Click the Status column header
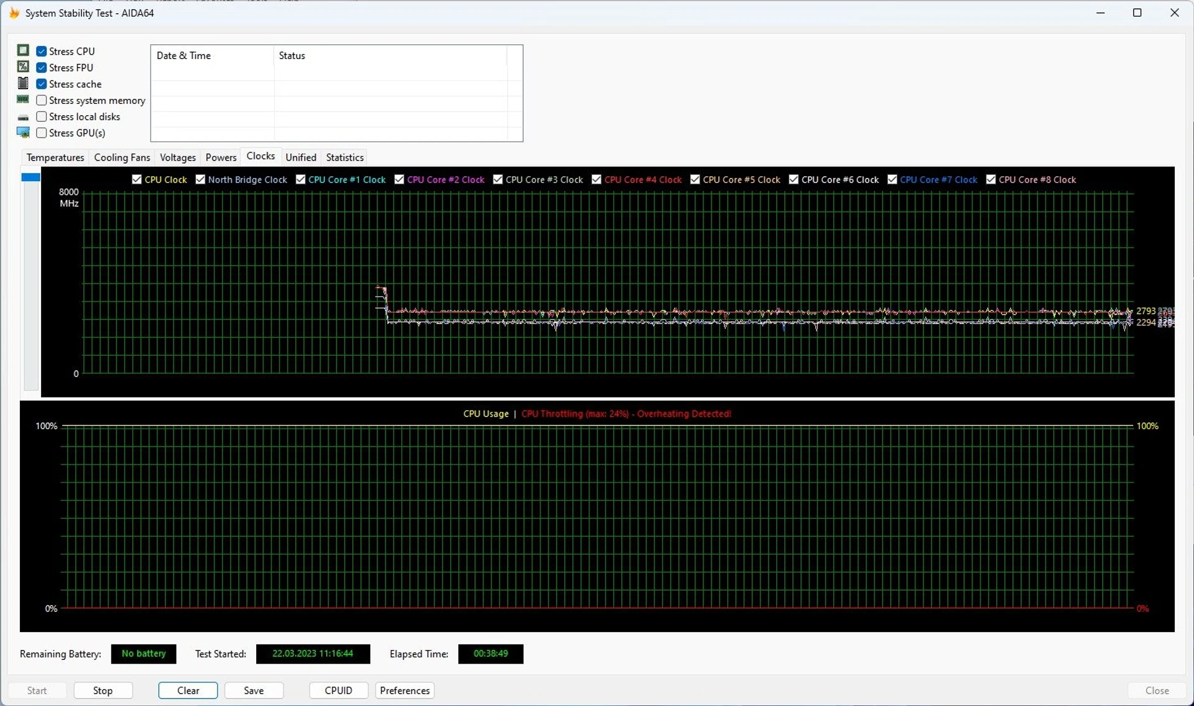Screen dimensions: 1194x706 pos(391,55)
